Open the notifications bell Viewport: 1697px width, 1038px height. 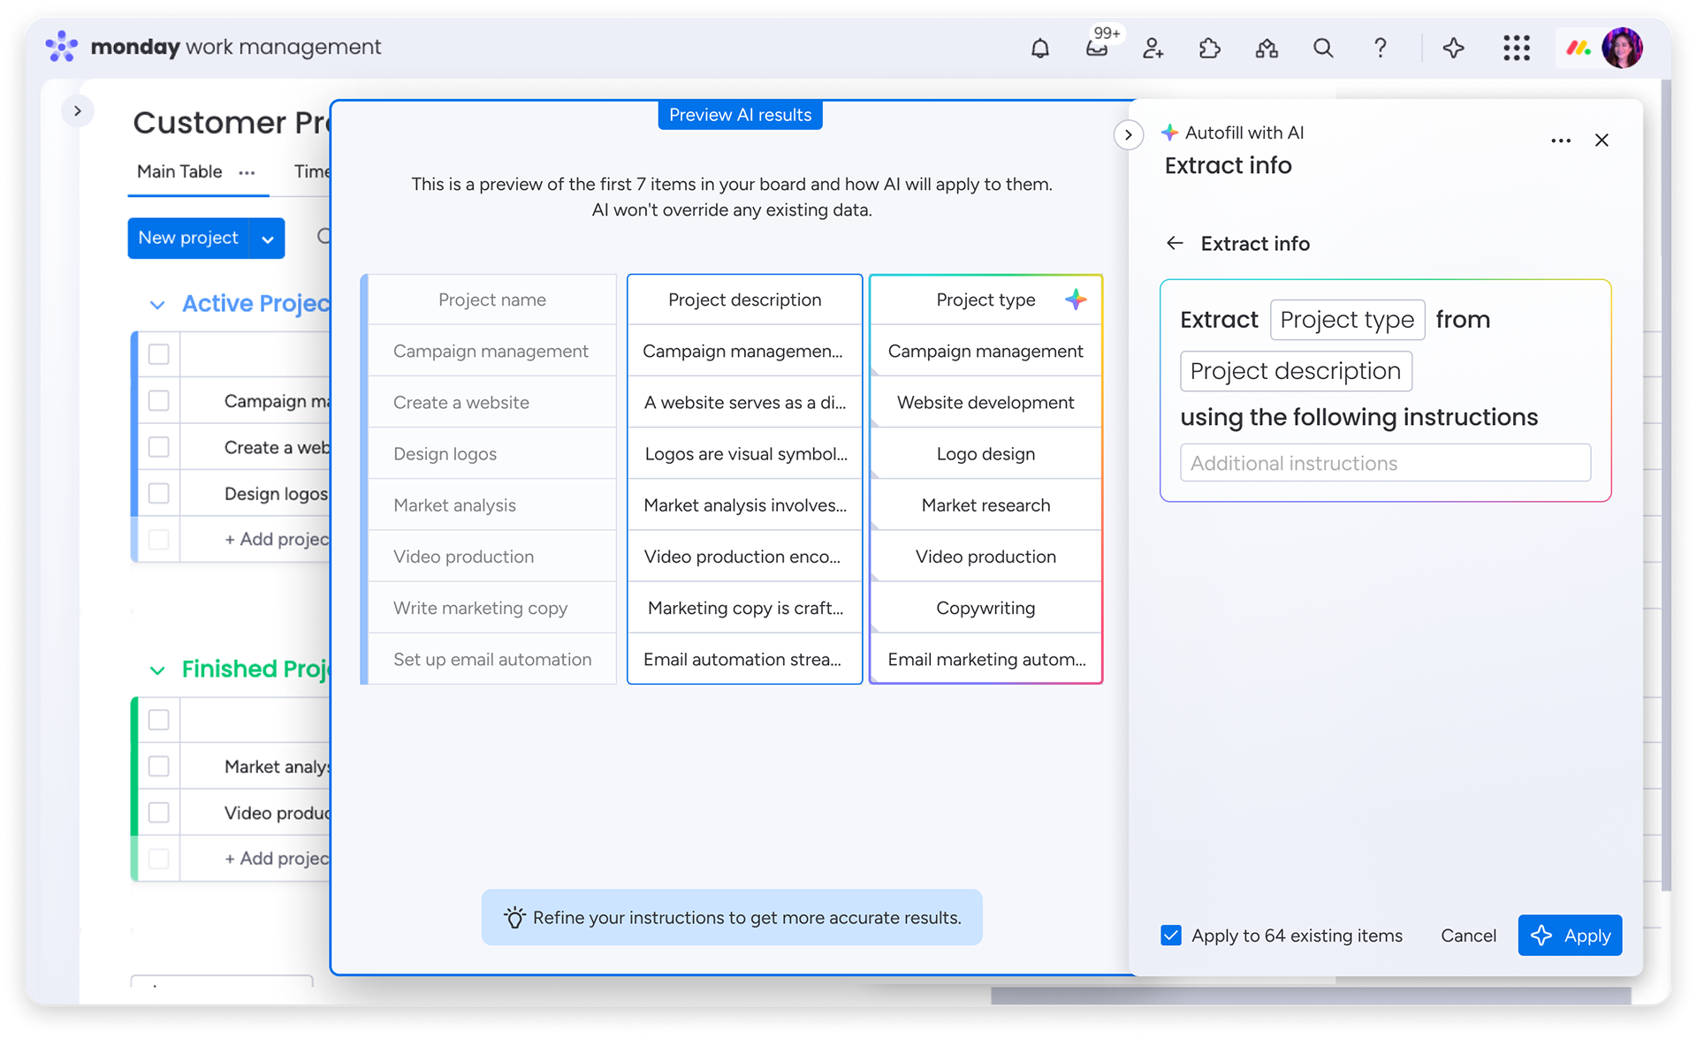coord(1040,49)
